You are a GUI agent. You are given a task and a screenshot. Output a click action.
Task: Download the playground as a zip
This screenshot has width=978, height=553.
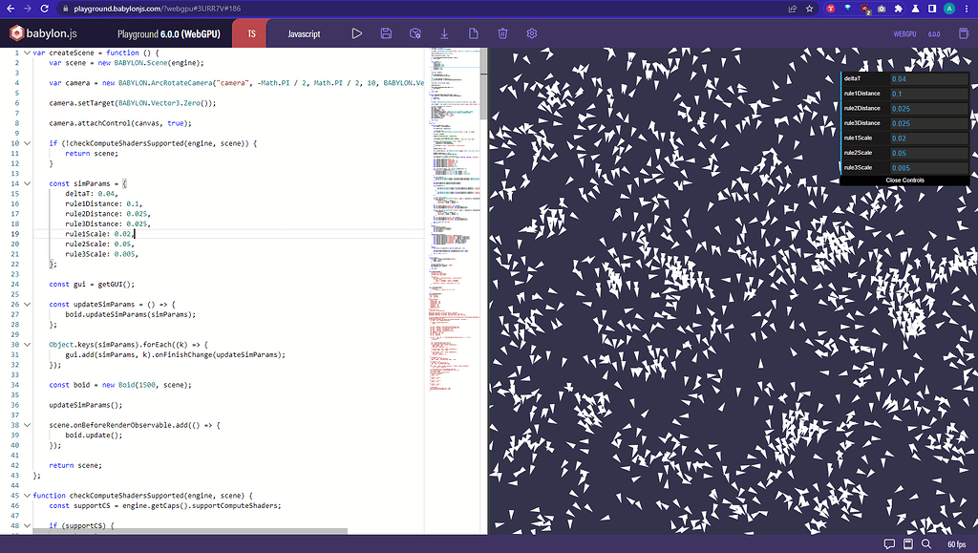444,32
